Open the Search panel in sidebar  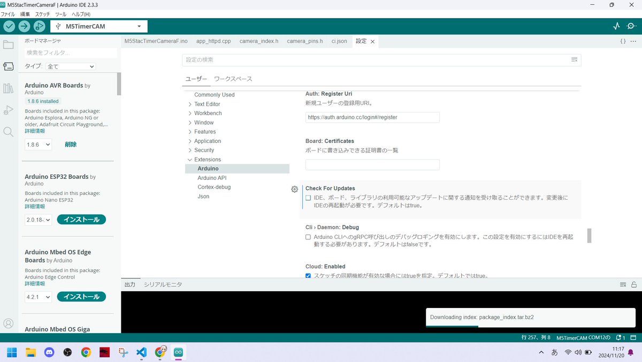(x=9, y=132)
